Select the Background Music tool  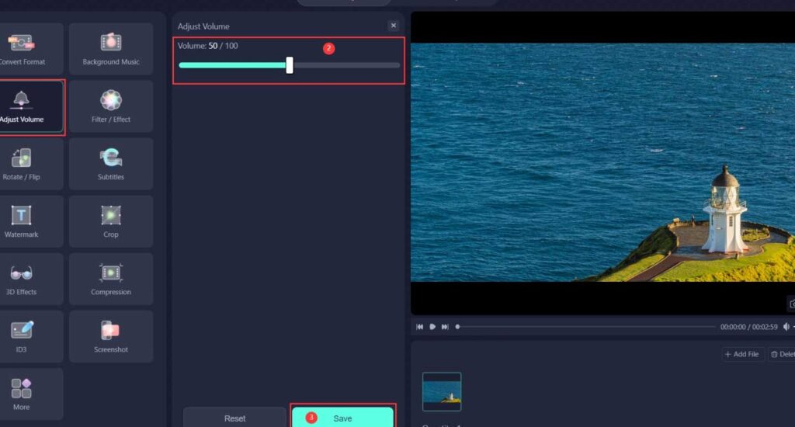111,48
